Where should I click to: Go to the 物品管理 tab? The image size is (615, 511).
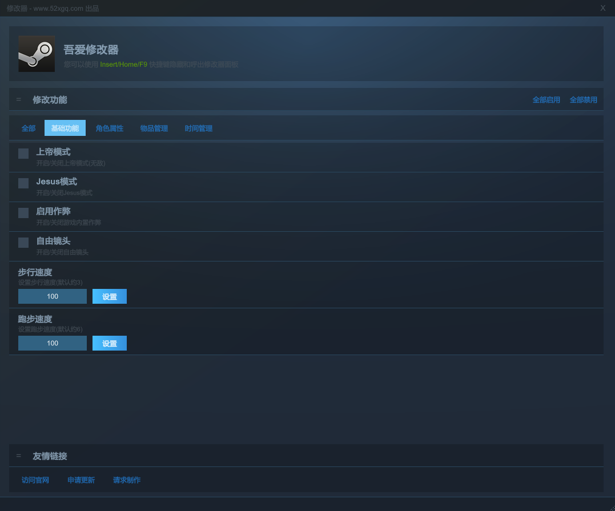click(x=154, y=128)
